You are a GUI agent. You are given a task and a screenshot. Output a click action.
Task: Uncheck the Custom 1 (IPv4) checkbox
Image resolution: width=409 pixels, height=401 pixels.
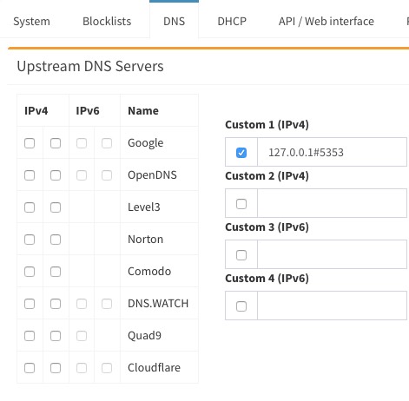pyautogui.click(x=241, y=153)
